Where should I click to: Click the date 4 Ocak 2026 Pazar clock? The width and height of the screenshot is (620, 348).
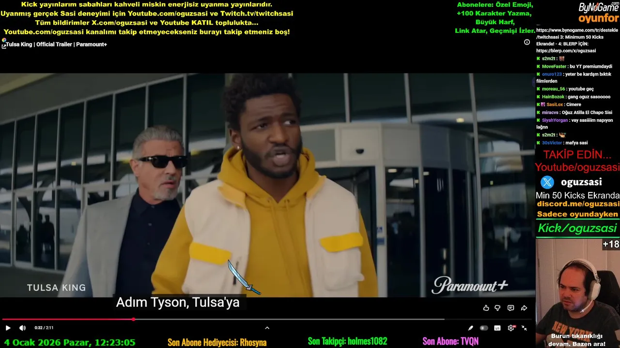(x=70, y=342)
